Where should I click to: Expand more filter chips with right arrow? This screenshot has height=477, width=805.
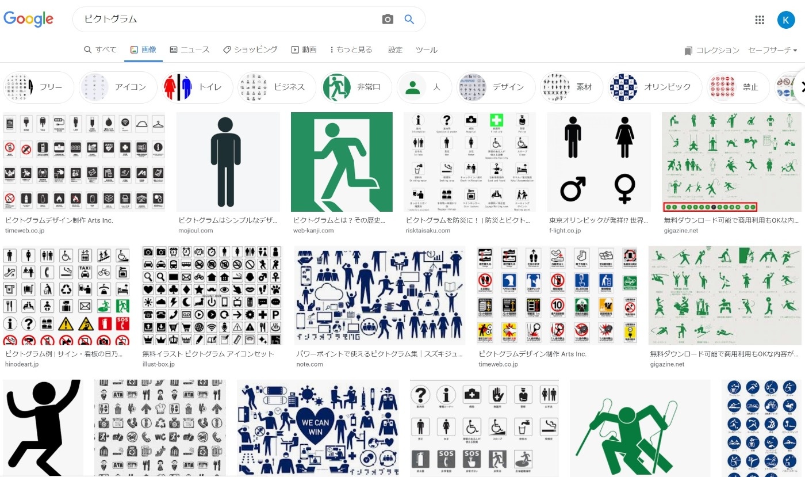(x=802, y=86)
